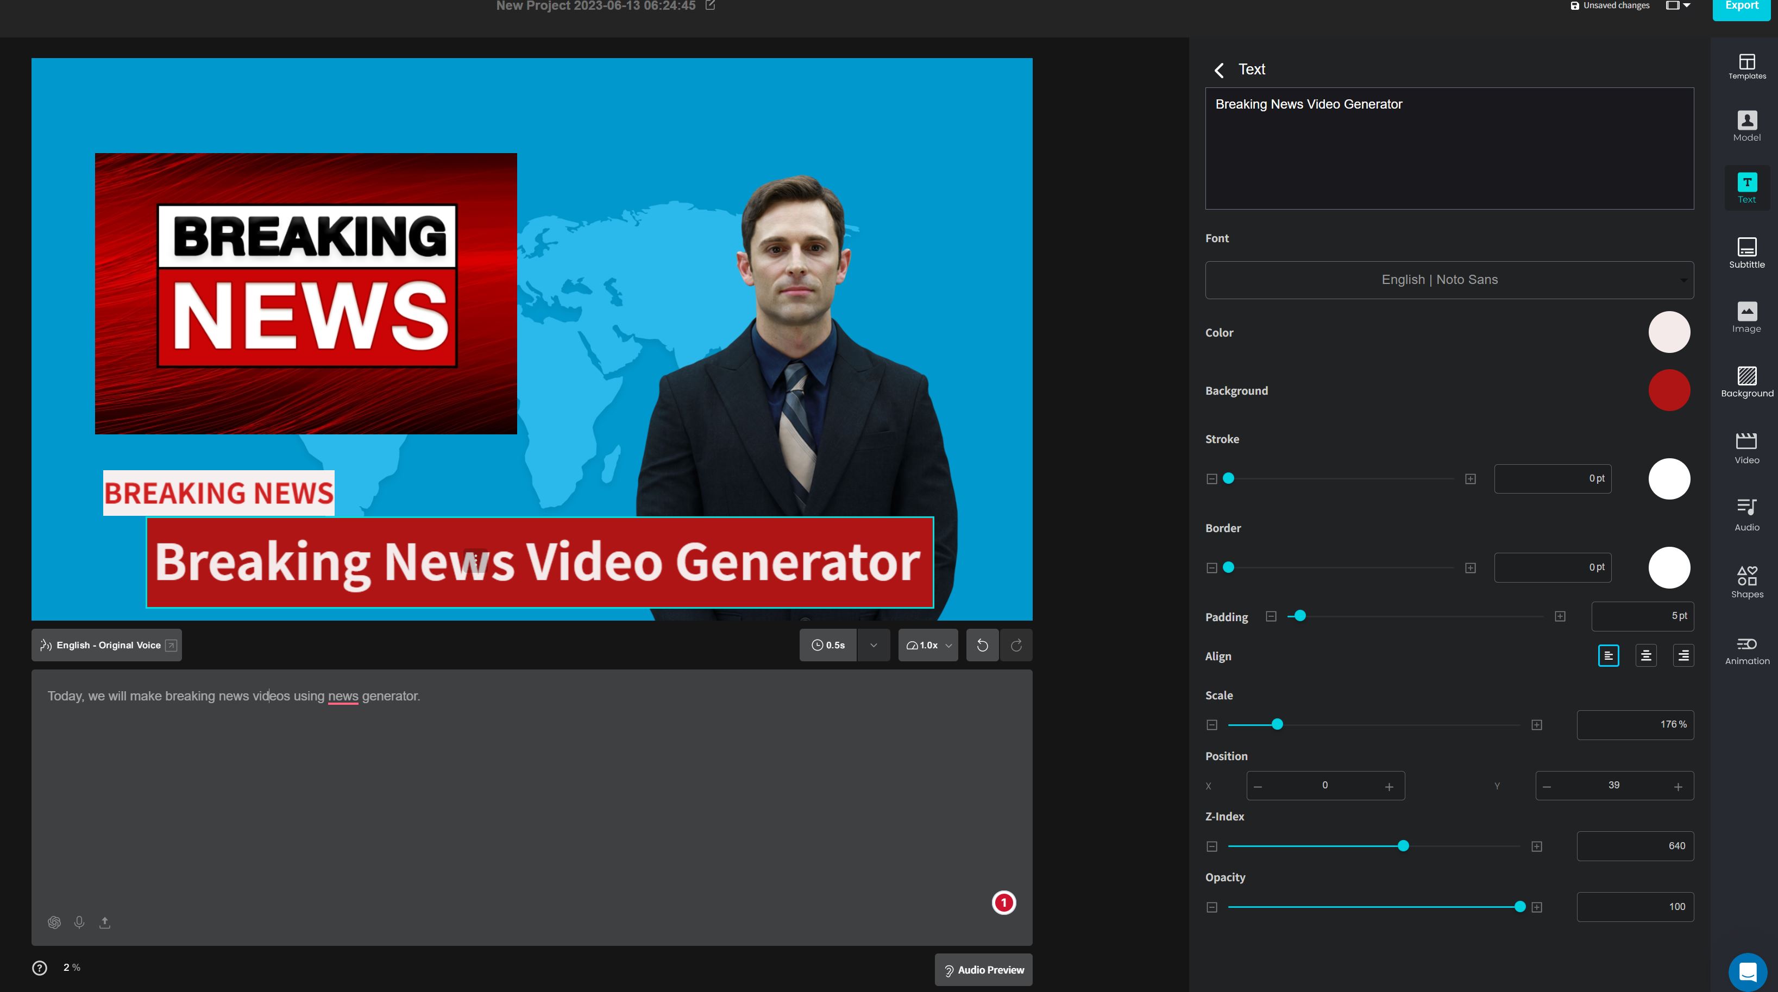Open the Templates panel in sidebar
The width and height of the screenshot is (1778, 992).
(x=1746, y=66)
